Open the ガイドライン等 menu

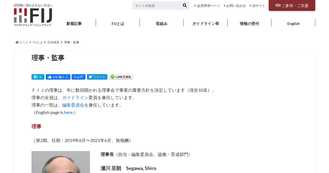click(206, 24)
